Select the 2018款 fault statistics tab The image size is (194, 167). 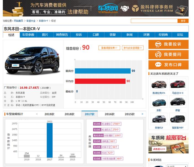(x=70, y=114)
